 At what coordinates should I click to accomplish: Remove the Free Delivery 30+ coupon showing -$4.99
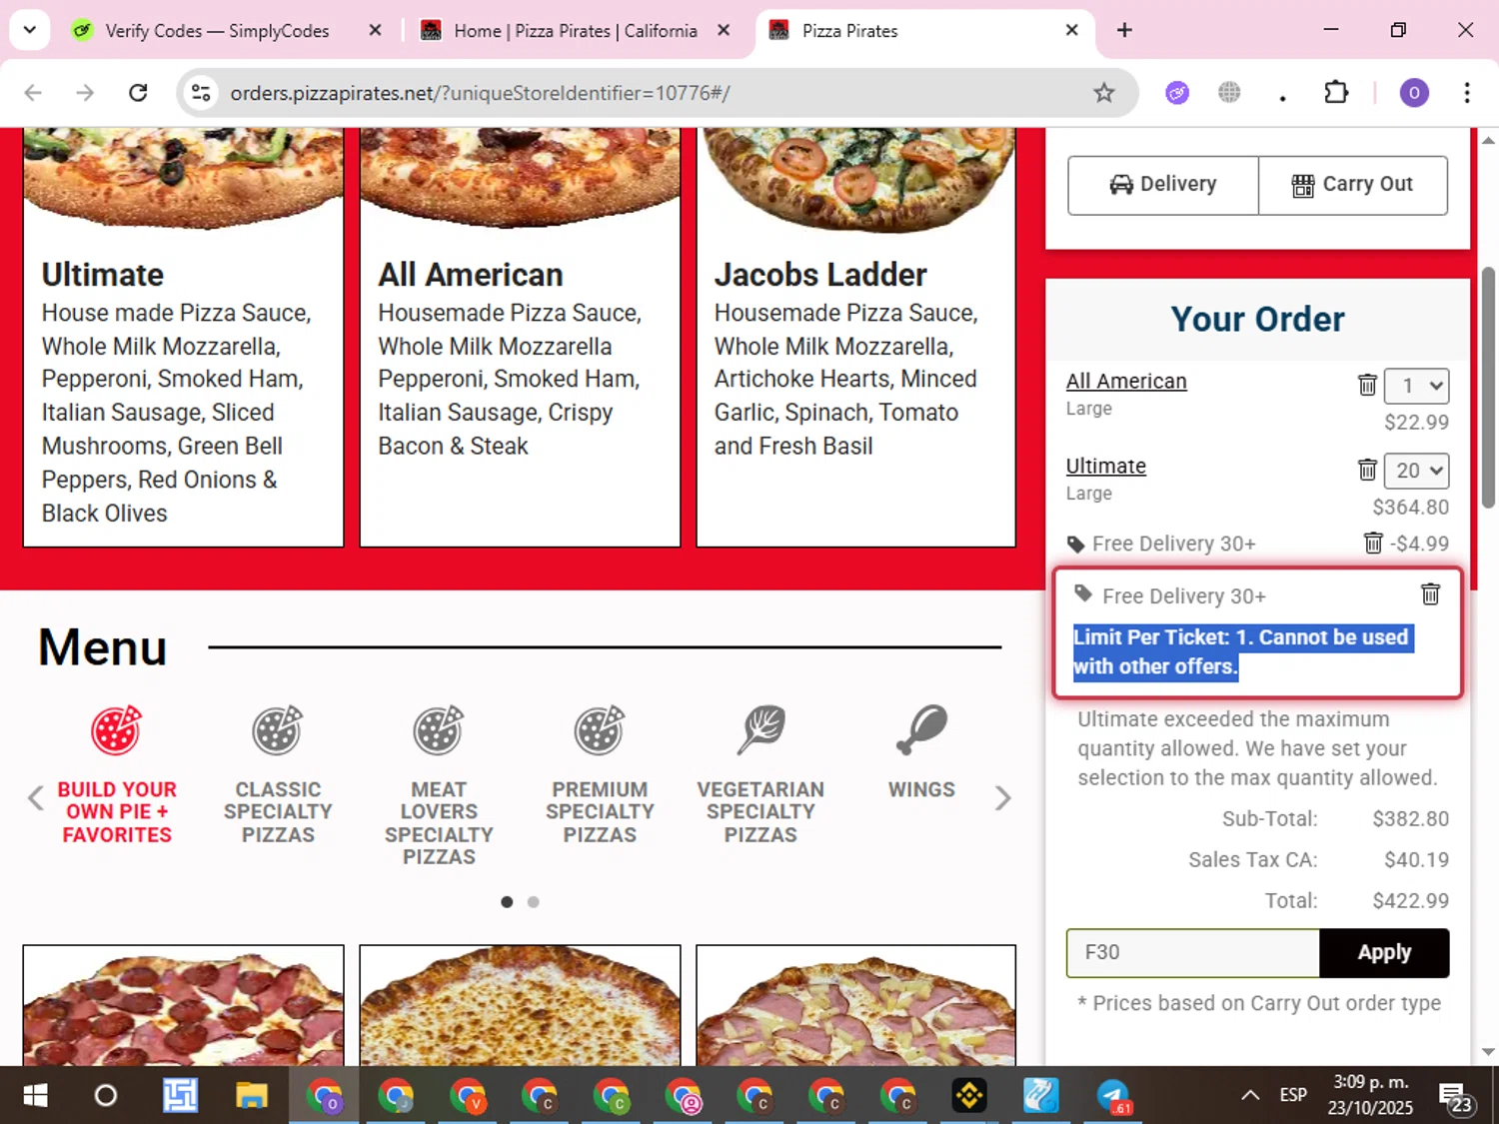coord(1373,543)
